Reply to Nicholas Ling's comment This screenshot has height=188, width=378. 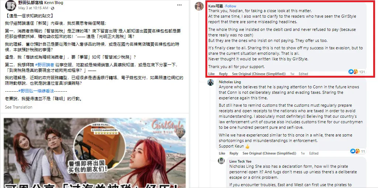(x=234, y=153)
